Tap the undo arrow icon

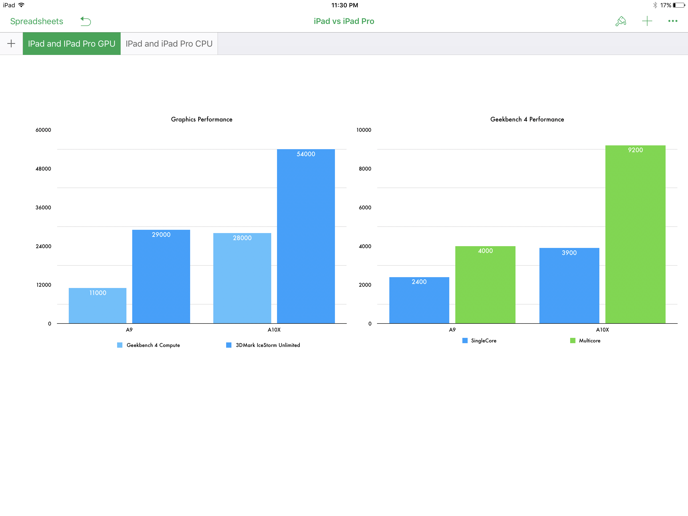(x=86, y=21)
